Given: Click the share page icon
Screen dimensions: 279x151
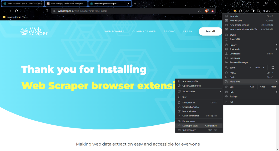Looking at the screenshot, I should tap(199, 11).
